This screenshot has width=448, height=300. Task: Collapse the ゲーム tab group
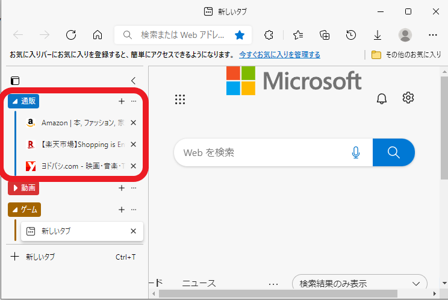click(24, 210)
